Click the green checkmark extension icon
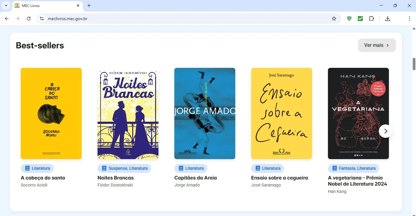Image resolution: width=416 pixels, height=216 pixels. coord(360,19)
